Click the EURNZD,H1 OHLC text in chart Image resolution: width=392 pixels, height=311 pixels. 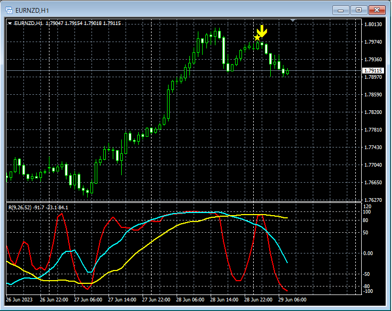click(67, 23)
